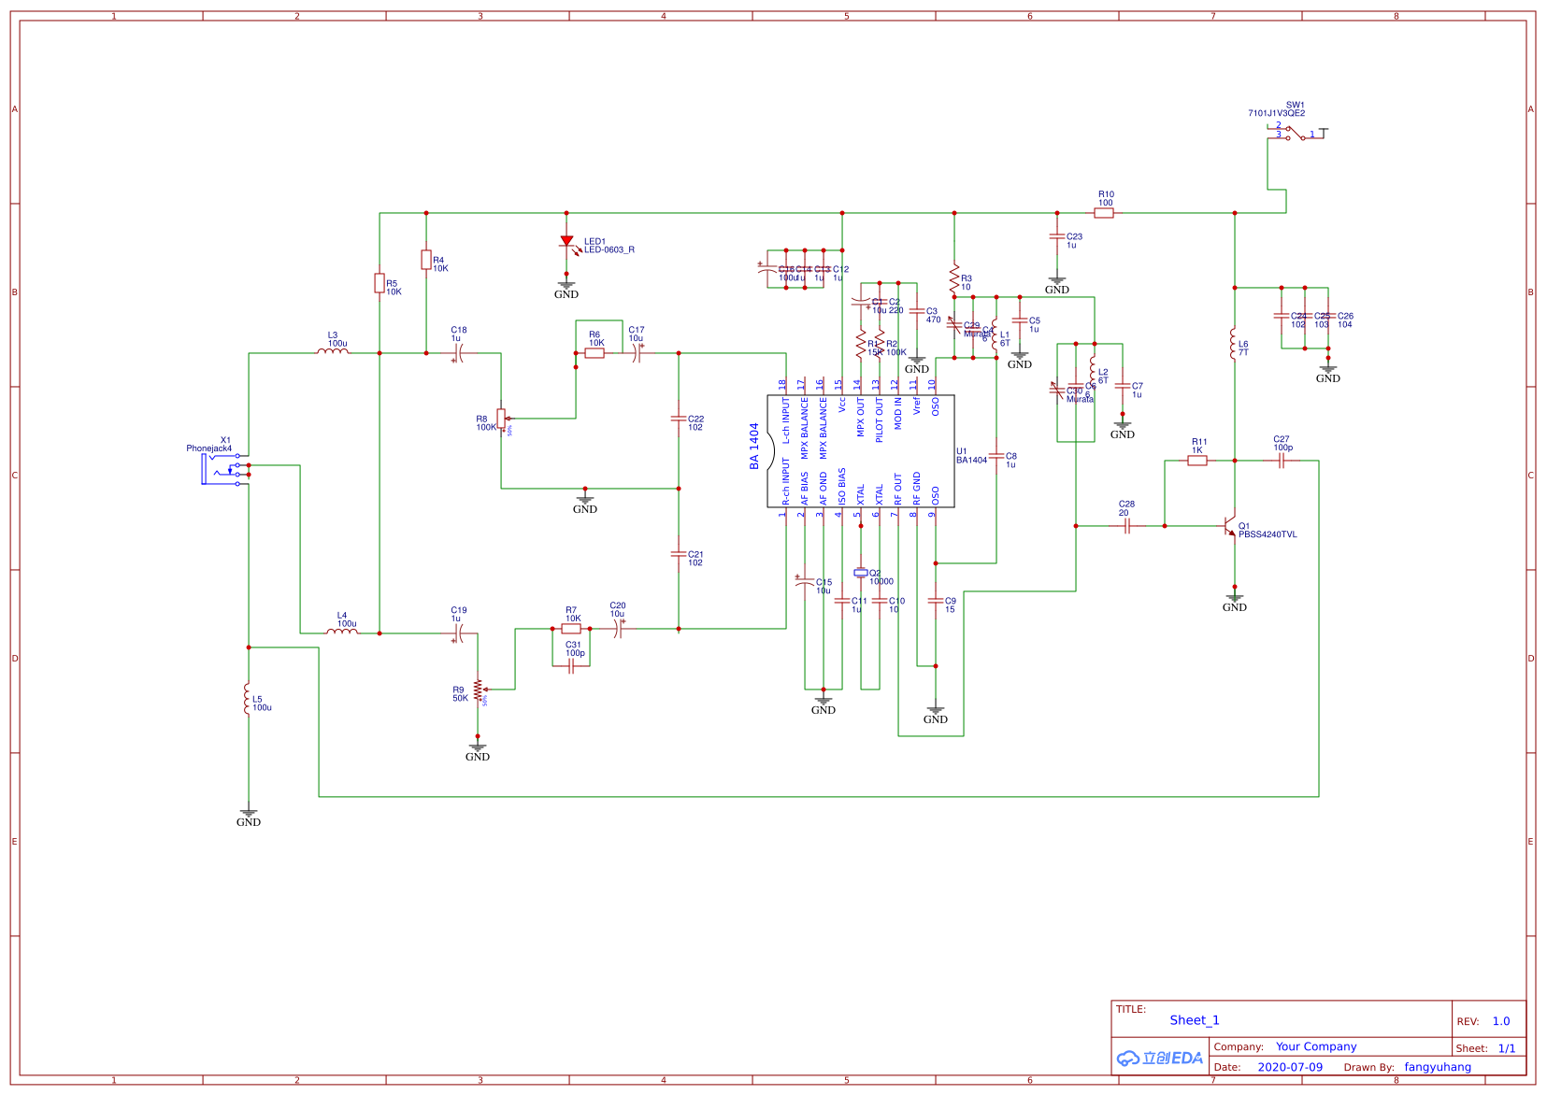Select inductor L5 100u coil
This screenshot has width=1547, height=1095.
pos(248,699)
